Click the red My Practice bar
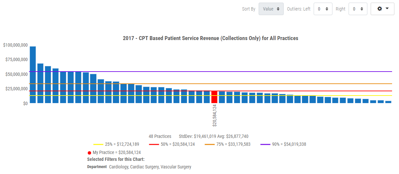 coord(214,97)
